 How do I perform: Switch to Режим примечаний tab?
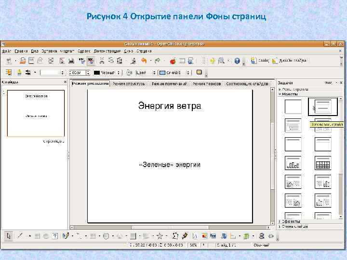[169, 84]
